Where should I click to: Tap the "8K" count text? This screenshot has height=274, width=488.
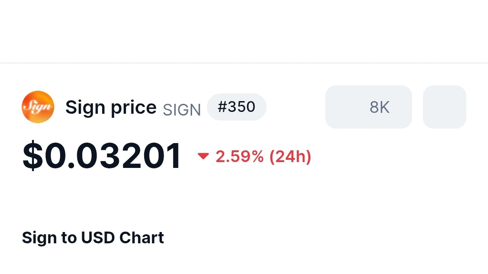(379, 107)
